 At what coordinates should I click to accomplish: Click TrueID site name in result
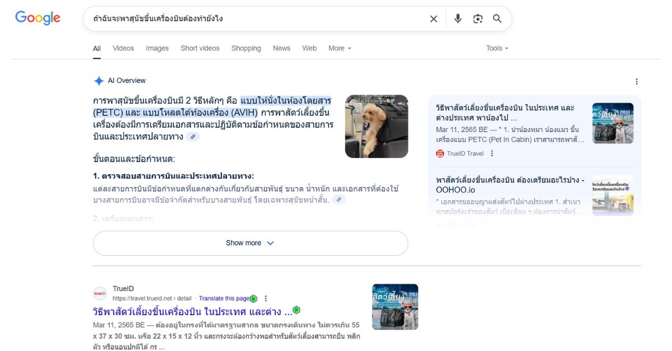point(123,289)
